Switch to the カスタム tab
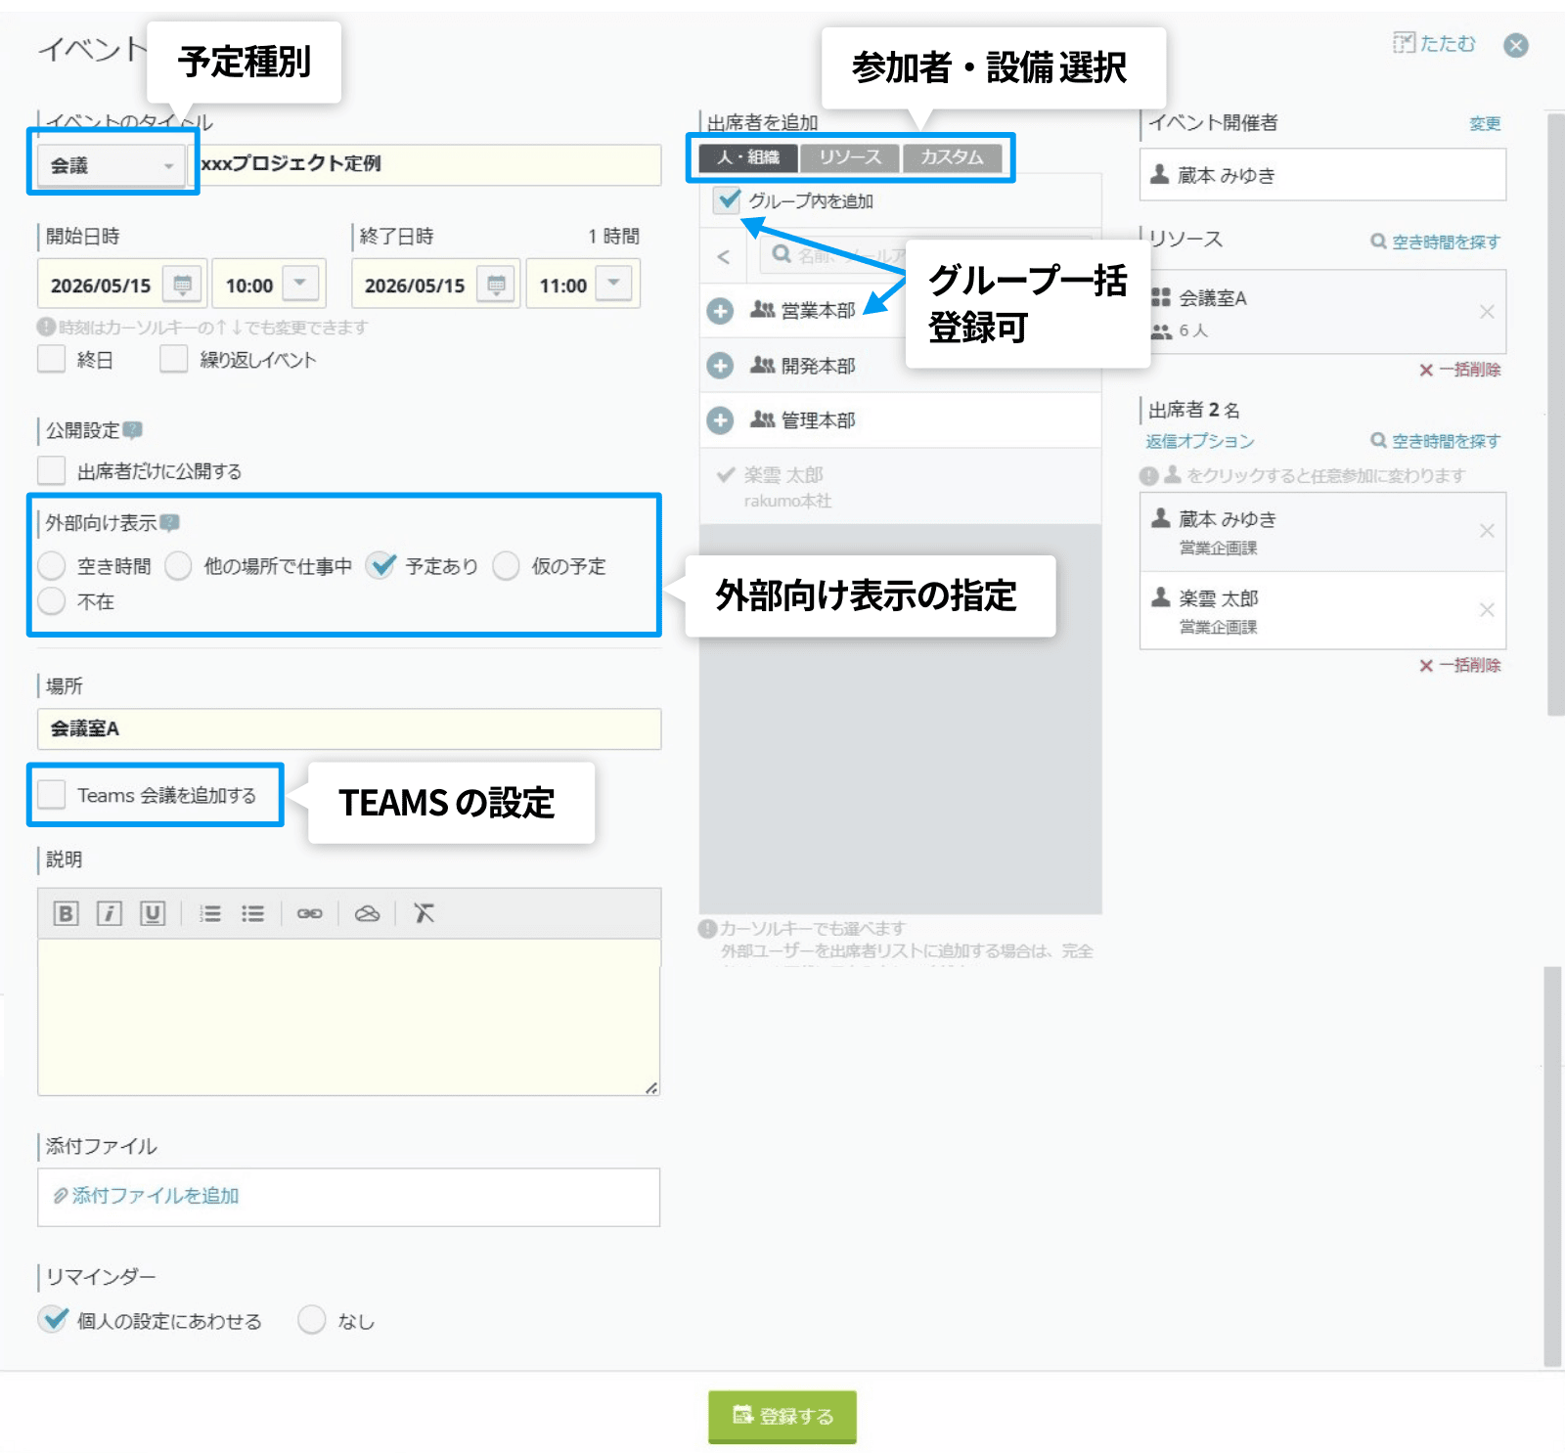This screenshot has height=1453, width=1565. 955,156
